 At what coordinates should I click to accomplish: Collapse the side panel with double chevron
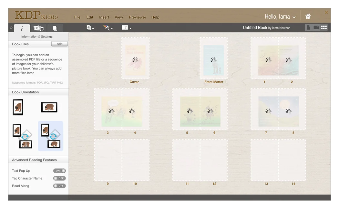11,28
